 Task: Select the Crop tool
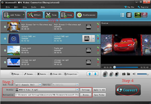coord(67,15)
